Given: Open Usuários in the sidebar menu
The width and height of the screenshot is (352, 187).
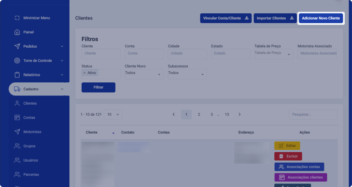Looking at the screenshot, I should click(31, 160).
